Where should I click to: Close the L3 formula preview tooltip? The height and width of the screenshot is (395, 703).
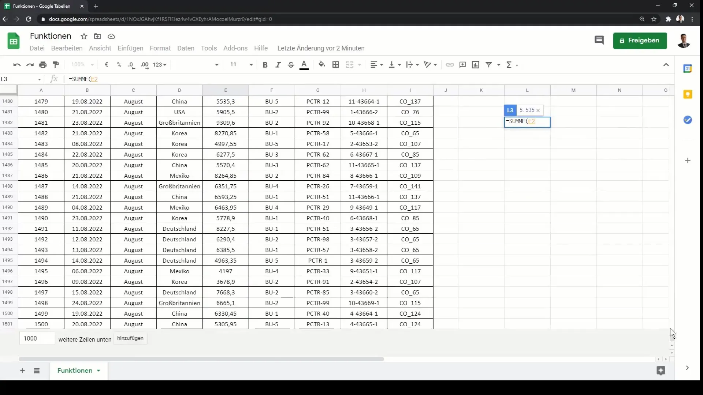coord(538,110)
